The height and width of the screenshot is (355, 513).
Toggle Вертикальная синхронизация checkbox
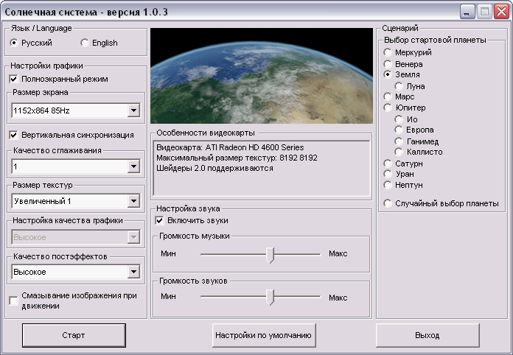pyautogui.click(x=14, y=135)
